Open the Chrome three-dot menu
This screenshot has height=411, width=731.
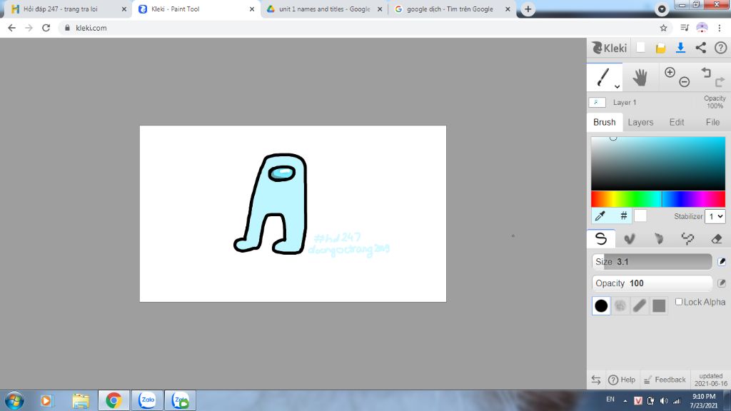pos(720,28)
